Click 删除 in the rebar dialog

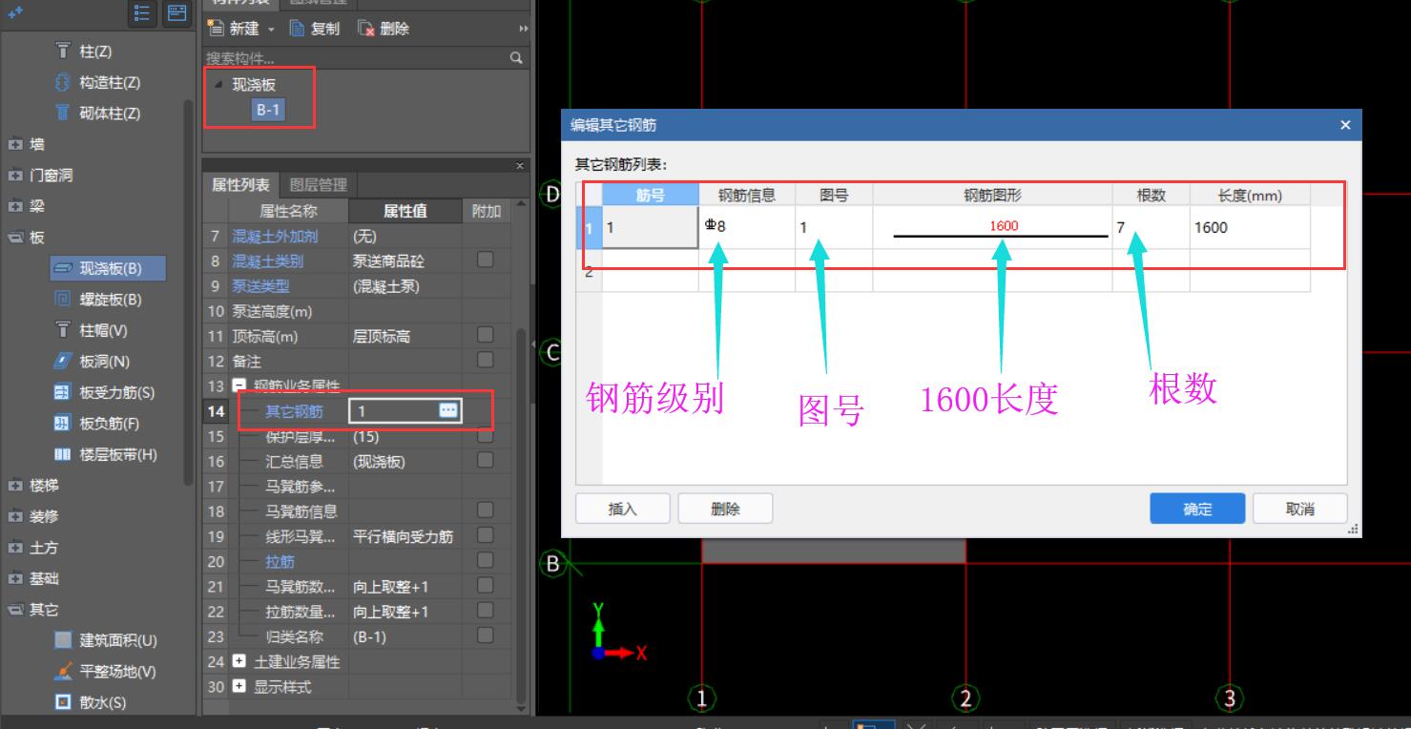[x=725, y=509]
